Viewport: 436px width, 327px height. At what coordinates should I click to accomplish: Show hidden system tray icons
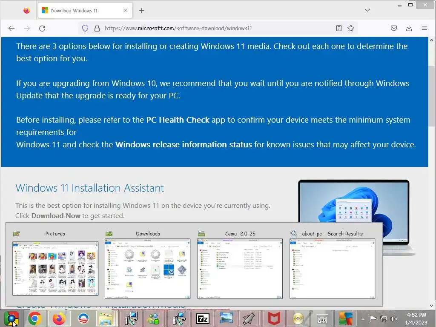(363, 319)
